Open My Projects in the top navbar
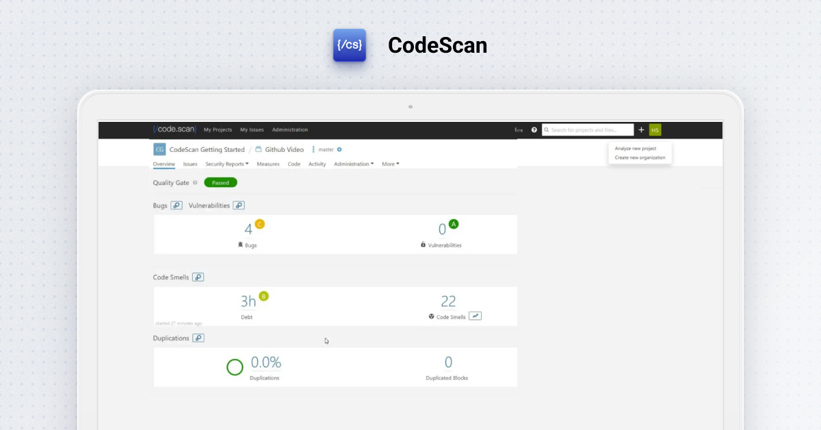Screen dimensions: 821x430 click(218, 130)
